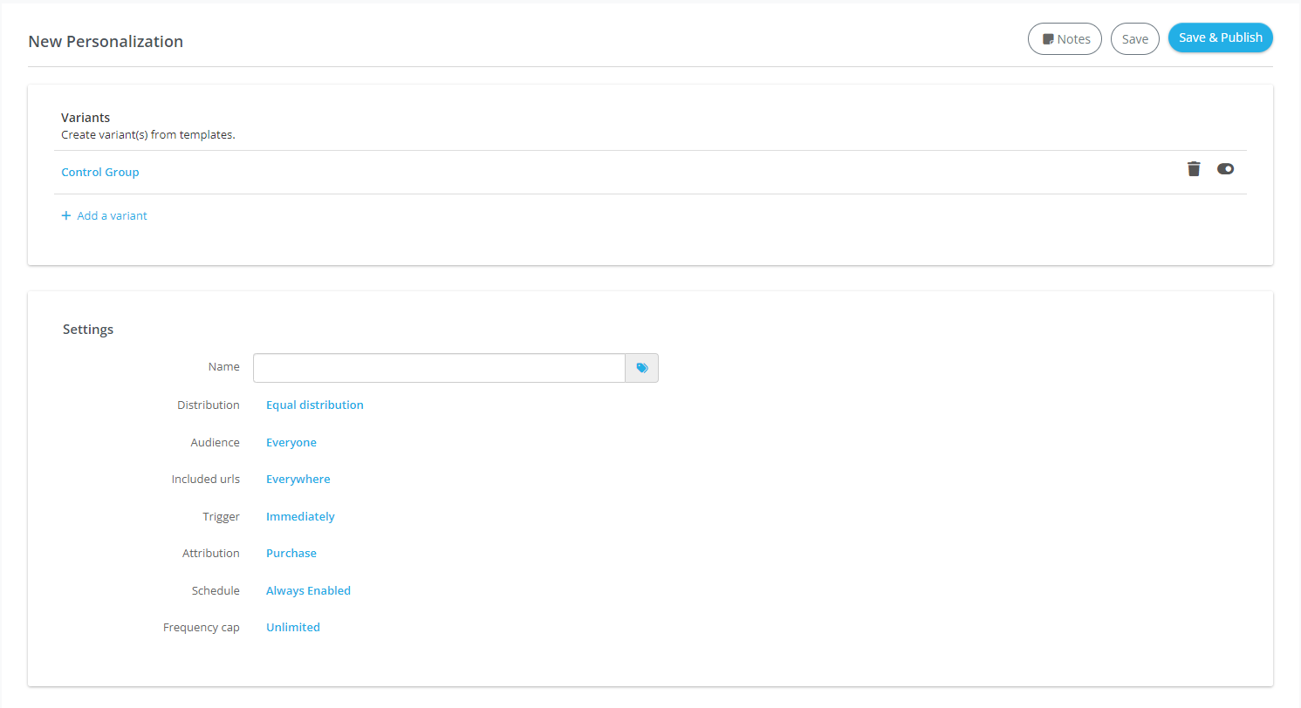The height and width of the screenshot is (708, 1301).
Task: Edit Included urls value Everywhere
Action: (298, 479)
